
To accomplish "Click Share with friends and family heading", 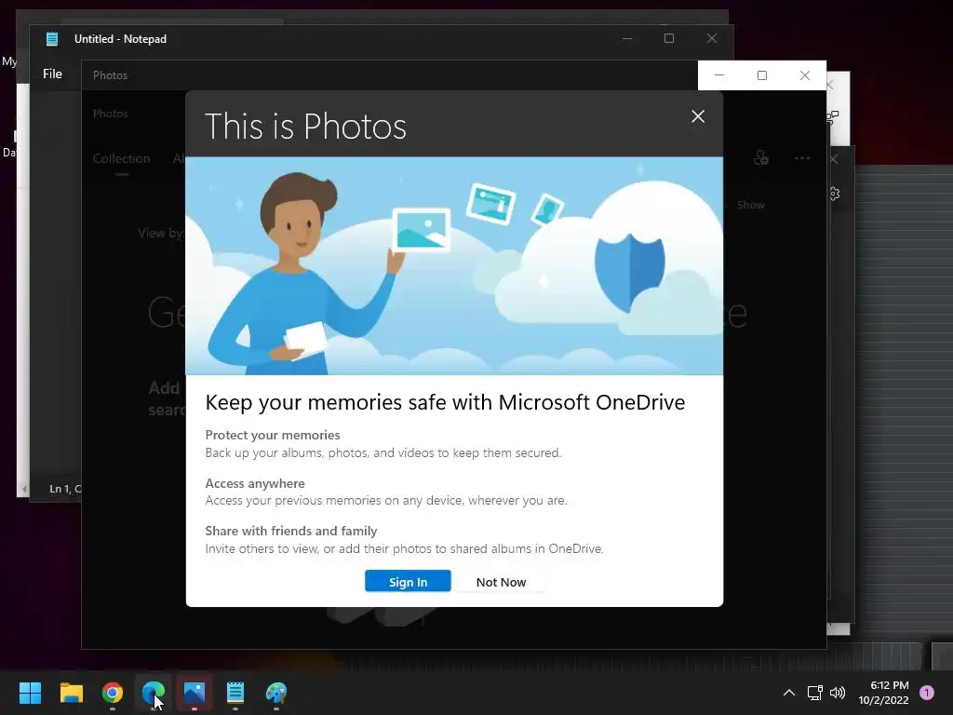I will point(291,531).
